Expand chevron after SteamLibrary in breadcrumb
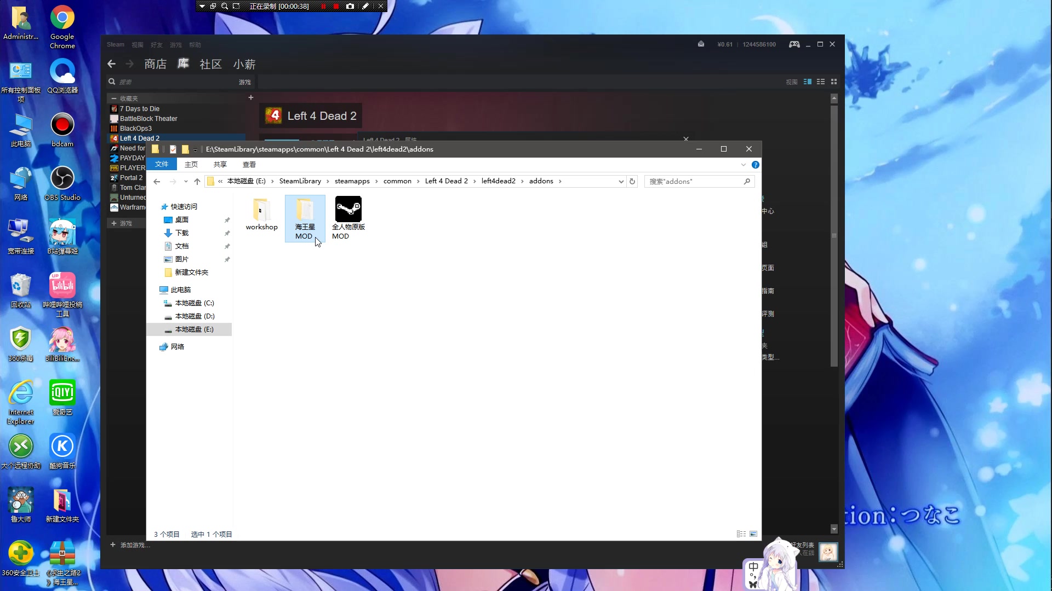The height and width of the screenshot is (591, 1052). coord(328,182)
